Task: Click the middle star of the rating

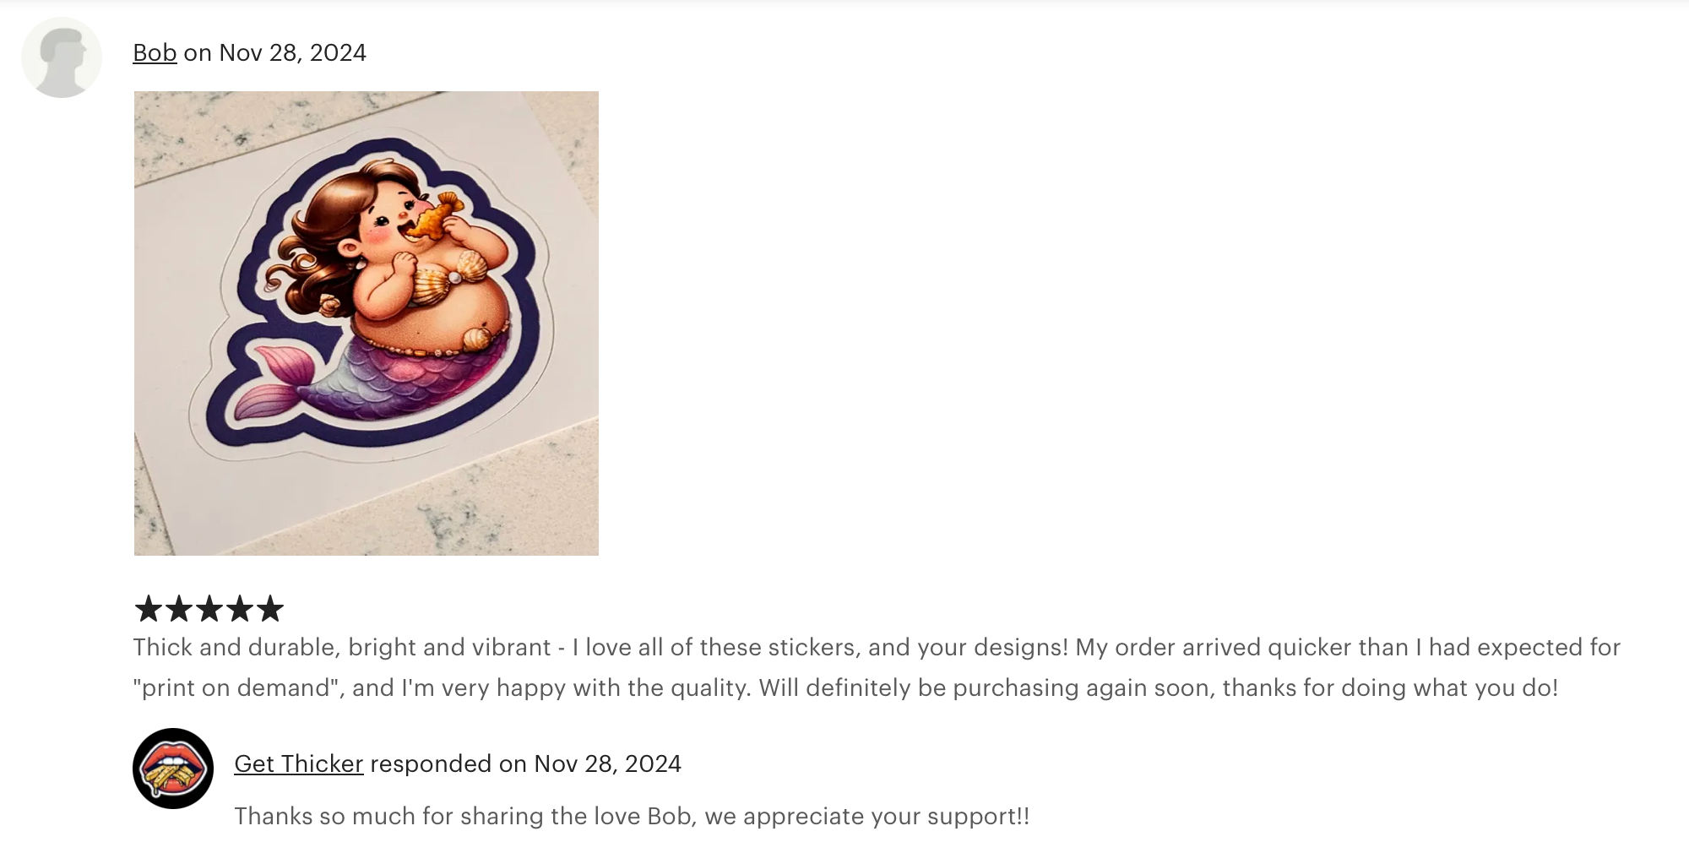Action: (x=209, y=608)
